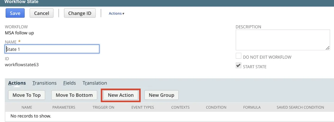The height and width of the screenshot is (122, 334).
Task: Grab the Description box resize handle
Action: tap(328, 48)
